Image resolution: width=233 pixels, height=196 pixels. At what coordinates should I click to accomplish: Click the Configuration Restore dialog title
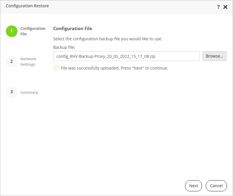click(27, 6)
